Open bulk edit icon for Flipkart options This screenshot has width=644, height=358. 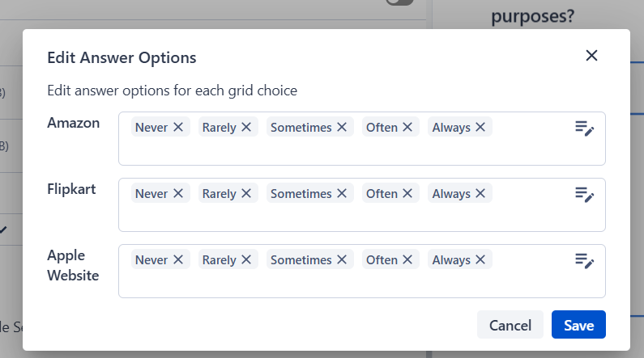click(x=584, y=195)
